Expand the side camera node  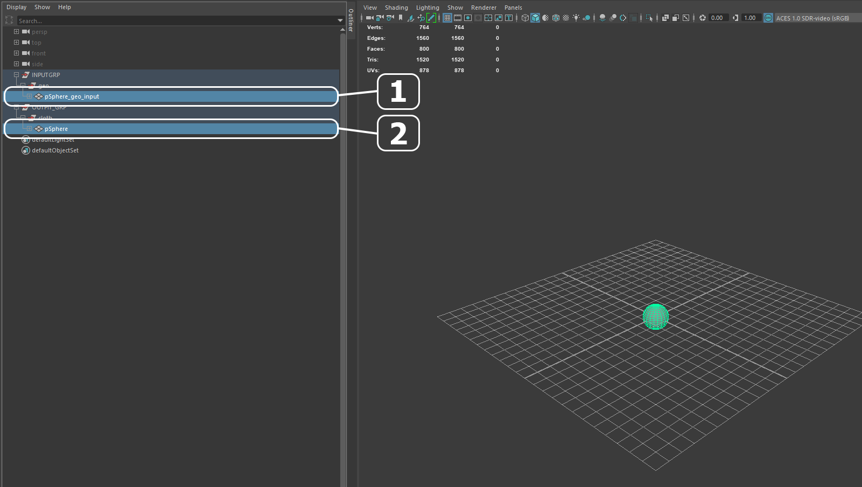pyautogui.click(x=16, y=64)
